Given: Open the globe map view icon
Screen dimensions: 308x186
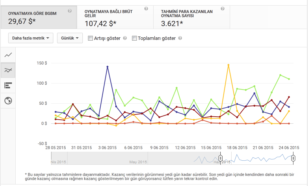Looking at the screenshot, I should click(x=8, y=101).
